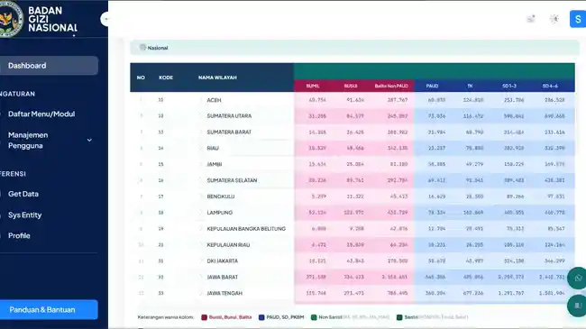Image resolution: width=586 pixels, height=329 pixels.
Task: Expand the JAWA BARAT row chevron
Action: click(201, 277)
